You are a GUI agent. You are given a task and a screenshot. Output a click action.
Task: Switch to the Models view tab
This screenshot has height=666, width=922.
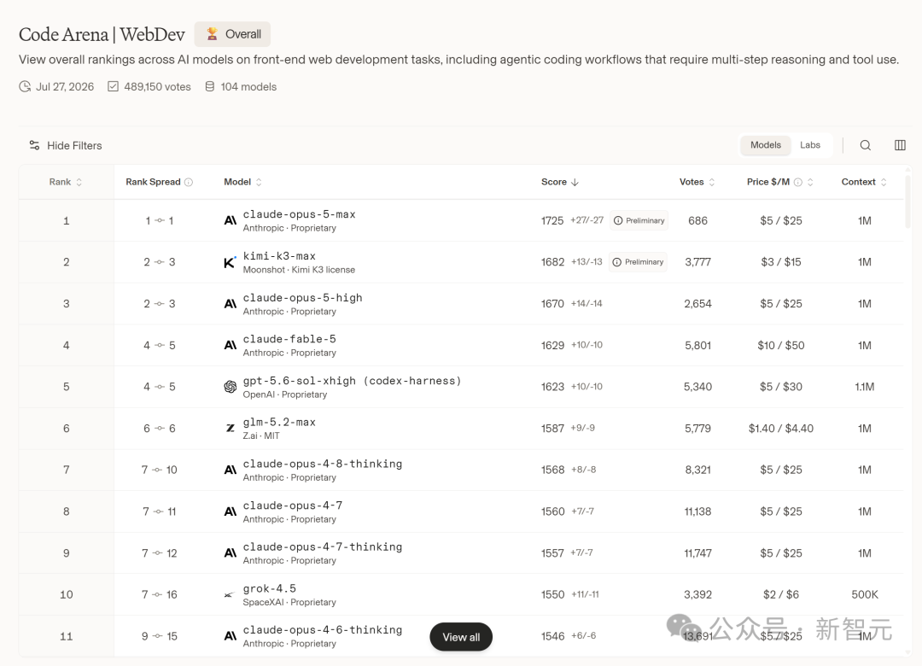[x=766, y=145]
